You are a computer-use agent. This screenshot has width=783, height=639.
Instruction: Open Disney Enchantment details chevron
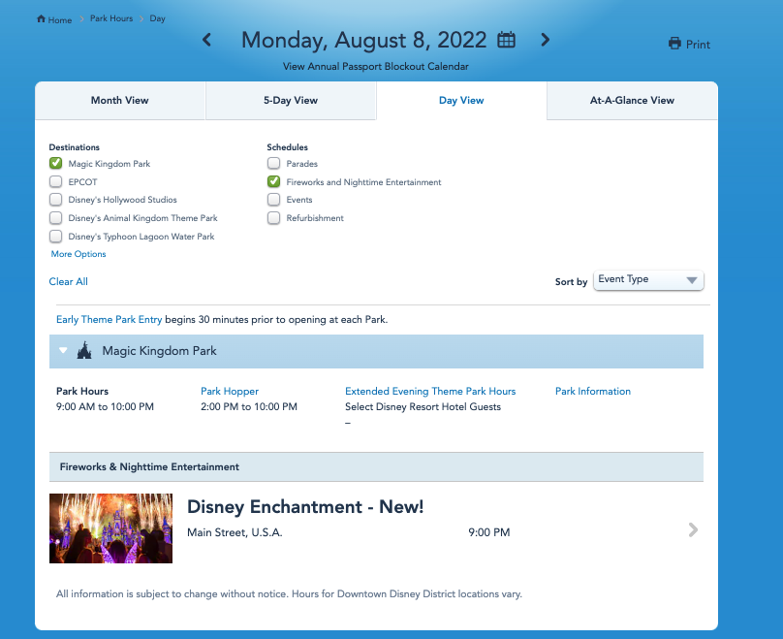[x=693, y=529]
